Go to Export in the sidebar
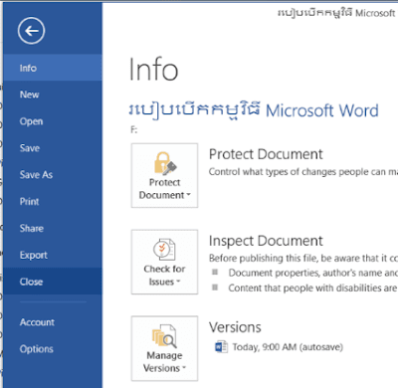 tap(53, 255)
